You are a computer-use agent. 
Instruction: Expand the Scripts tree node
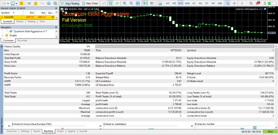point(2,35)
